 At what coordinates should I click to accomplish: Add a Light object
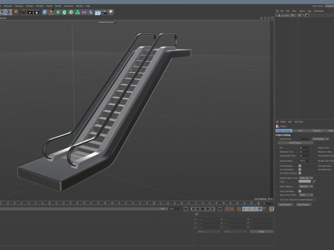[111, 12]
